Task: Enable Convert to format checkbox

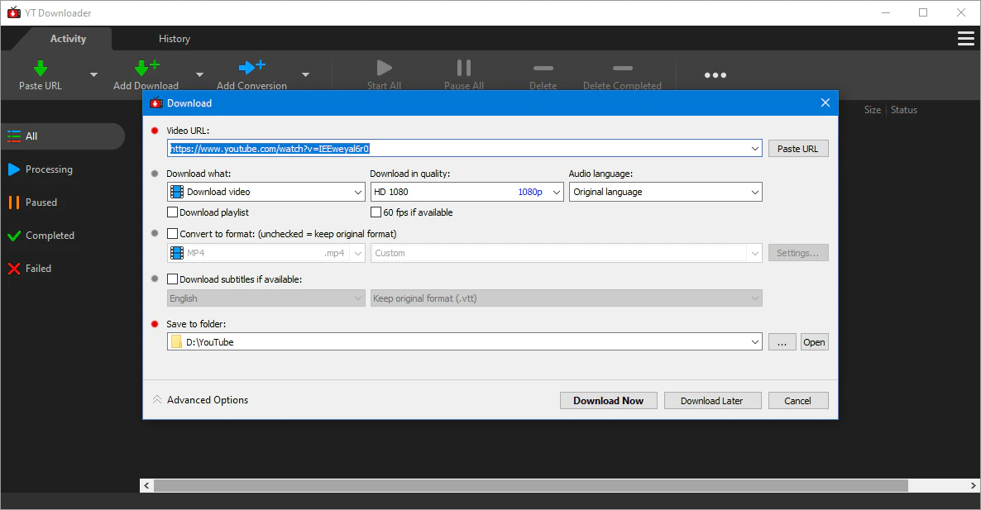Action: 173,234
